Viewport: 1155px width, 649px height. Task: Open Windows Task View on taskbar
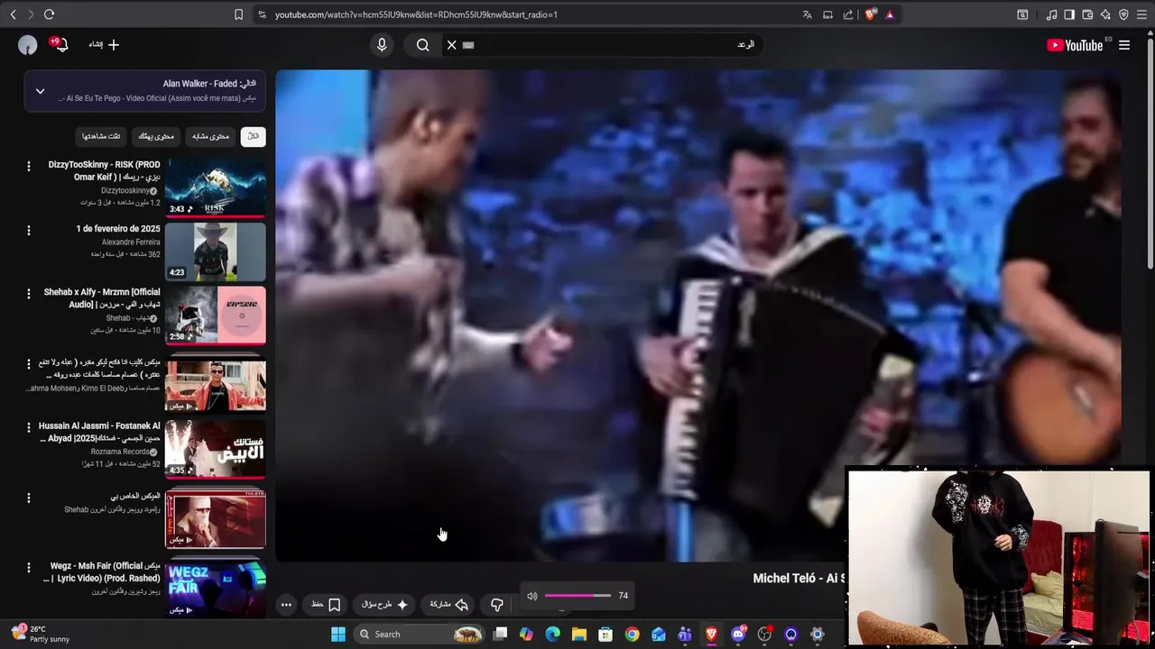tap(500, 635)
